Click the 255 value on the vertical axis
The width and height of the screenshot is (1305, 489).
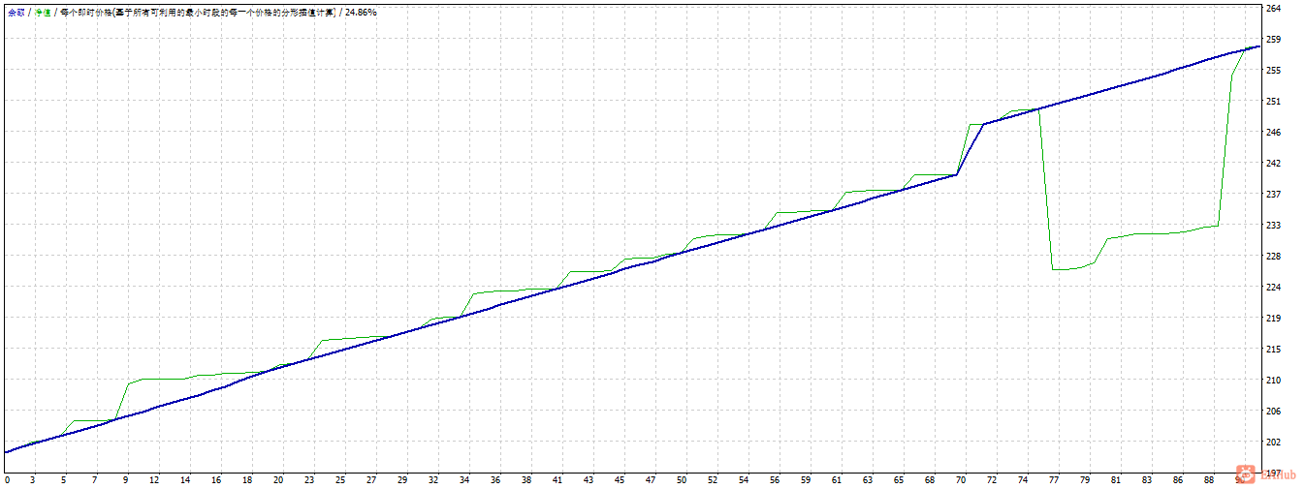[1274, 71]
